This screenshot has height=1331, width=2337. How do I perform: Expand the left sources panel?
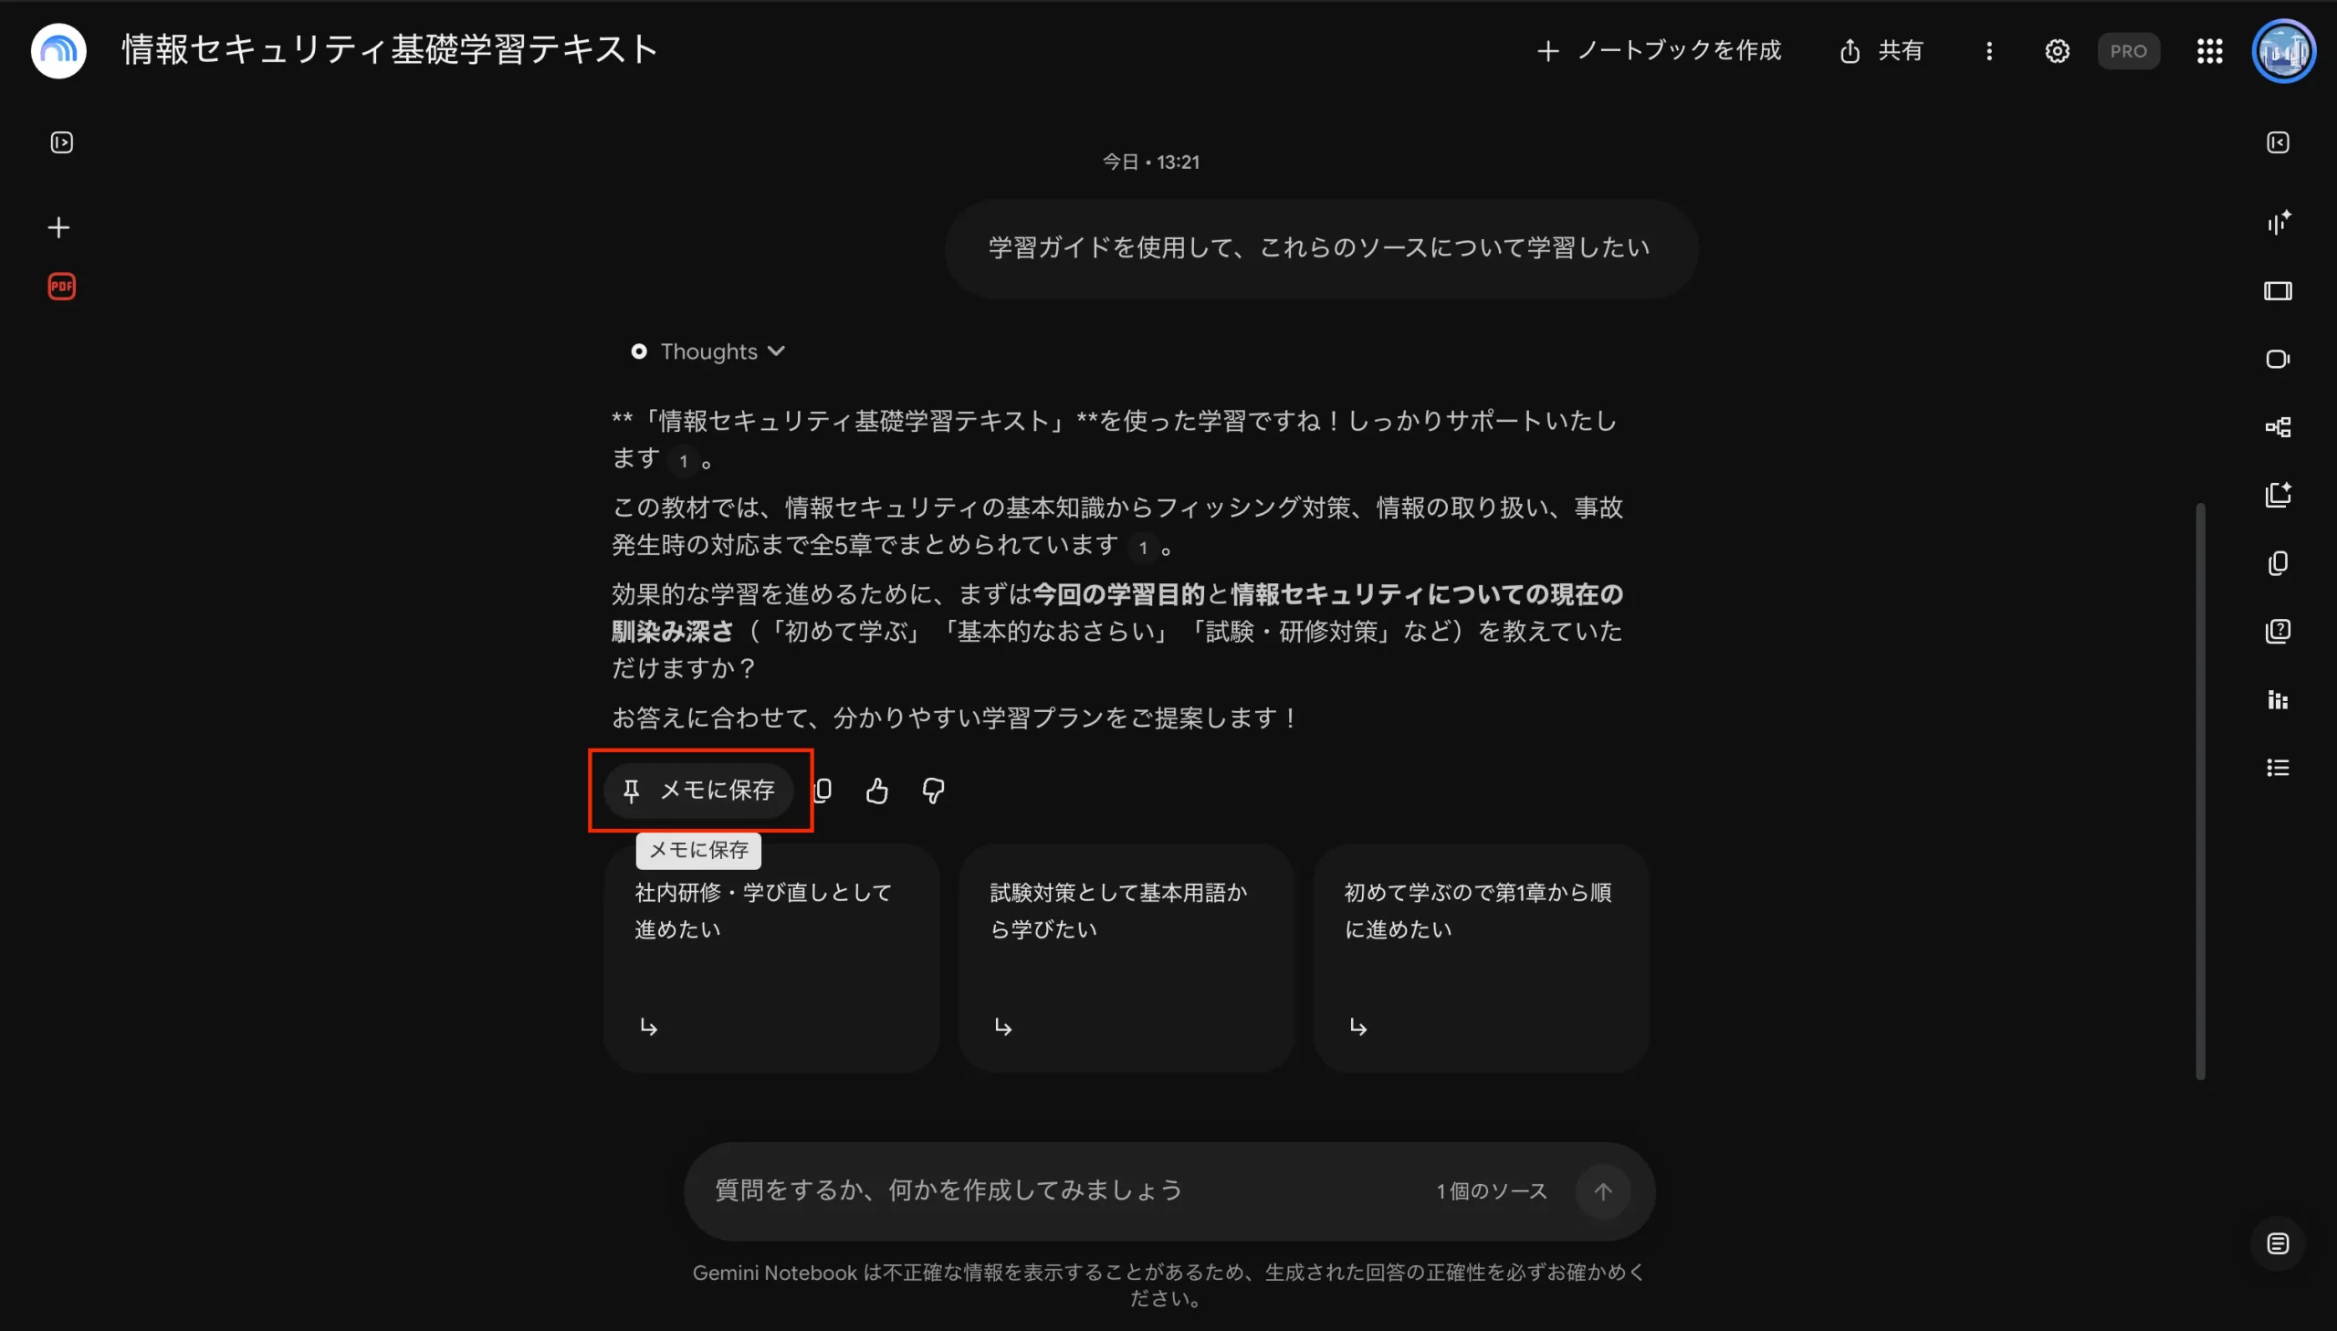tap(61, 142)
